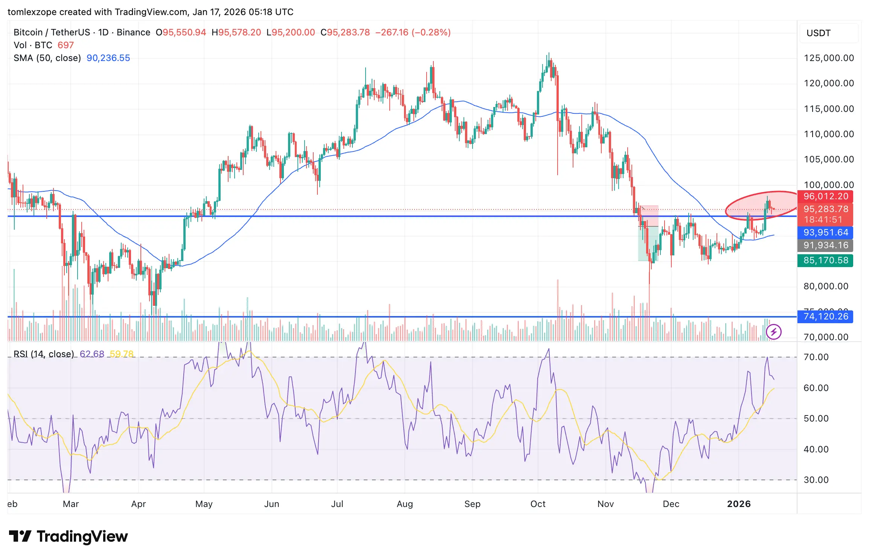Click the gray 91,934.16 price label
Viewport: 869px width, 559px height.
[x=825, y=246]
